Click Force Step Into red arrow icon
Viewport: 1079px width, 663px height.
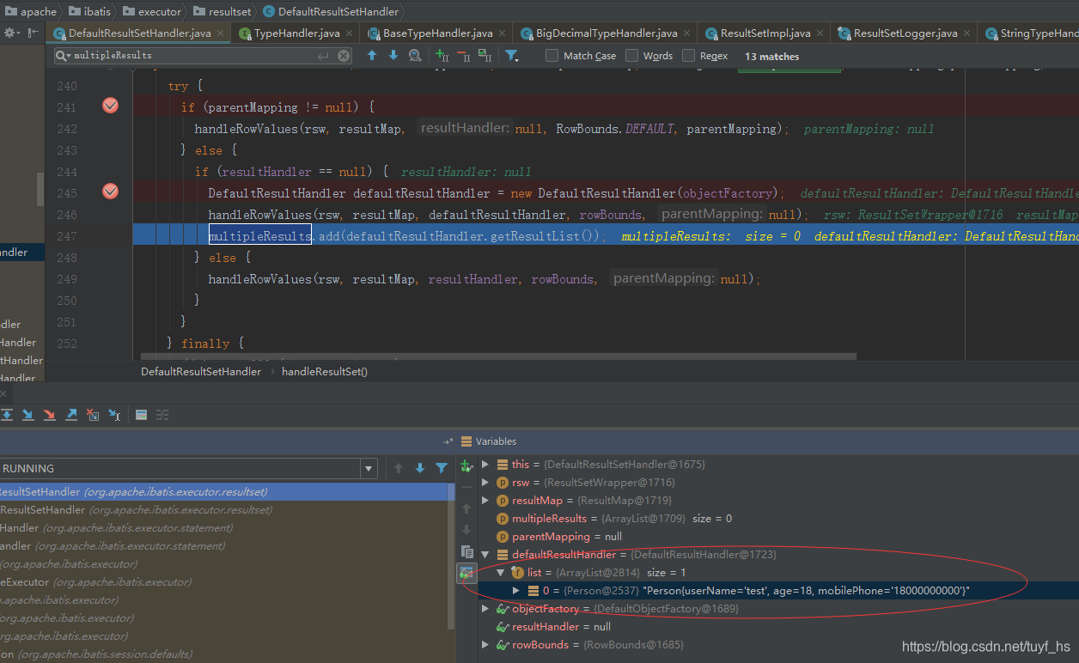[50, 415]
